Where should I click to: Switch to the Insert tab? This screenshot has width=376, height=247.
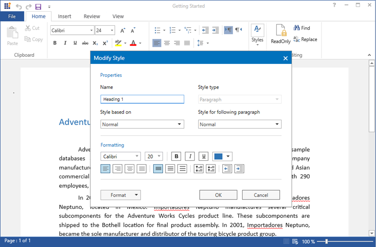(x=64, y=16)
